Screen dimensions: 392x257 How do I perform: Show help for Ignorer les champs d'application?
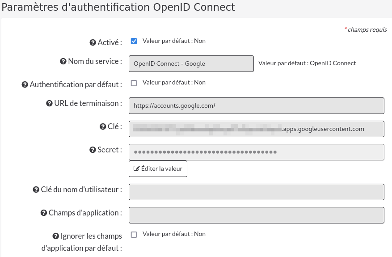[x=55, y=236]
